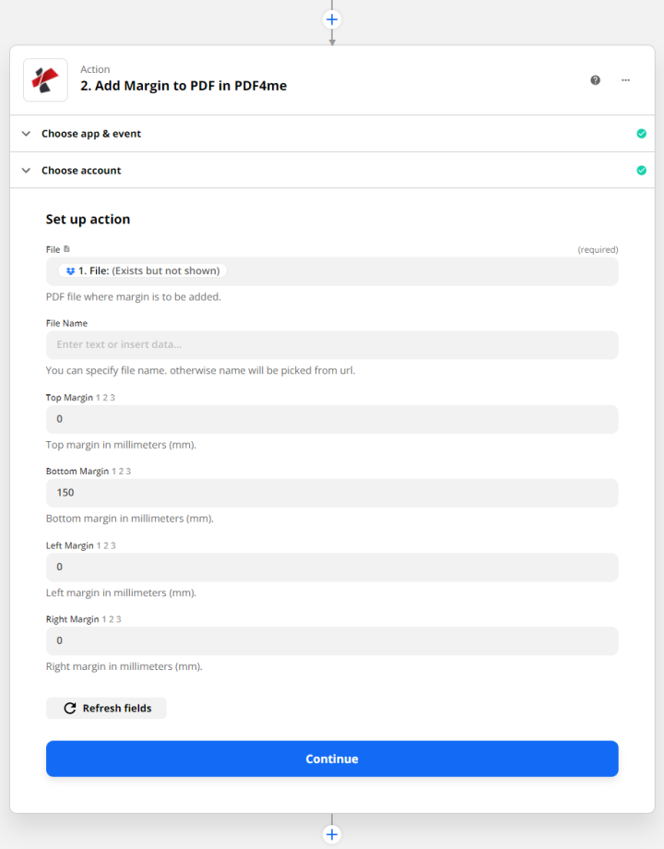Viewport: 664px width, 849px height.
Task: Click inside the File Name text field
Action: pyautogui.click(x=332, y=344)
